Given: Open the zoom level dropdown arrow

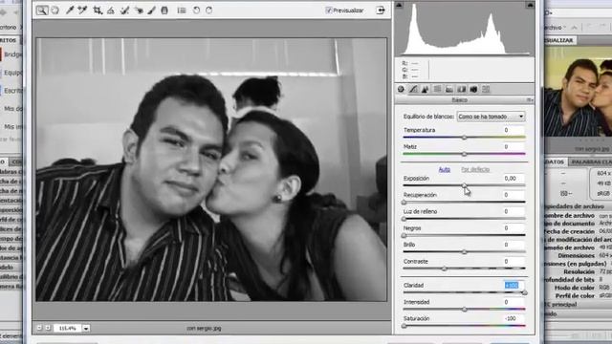Looking at the screenshot, I should 86,329.
